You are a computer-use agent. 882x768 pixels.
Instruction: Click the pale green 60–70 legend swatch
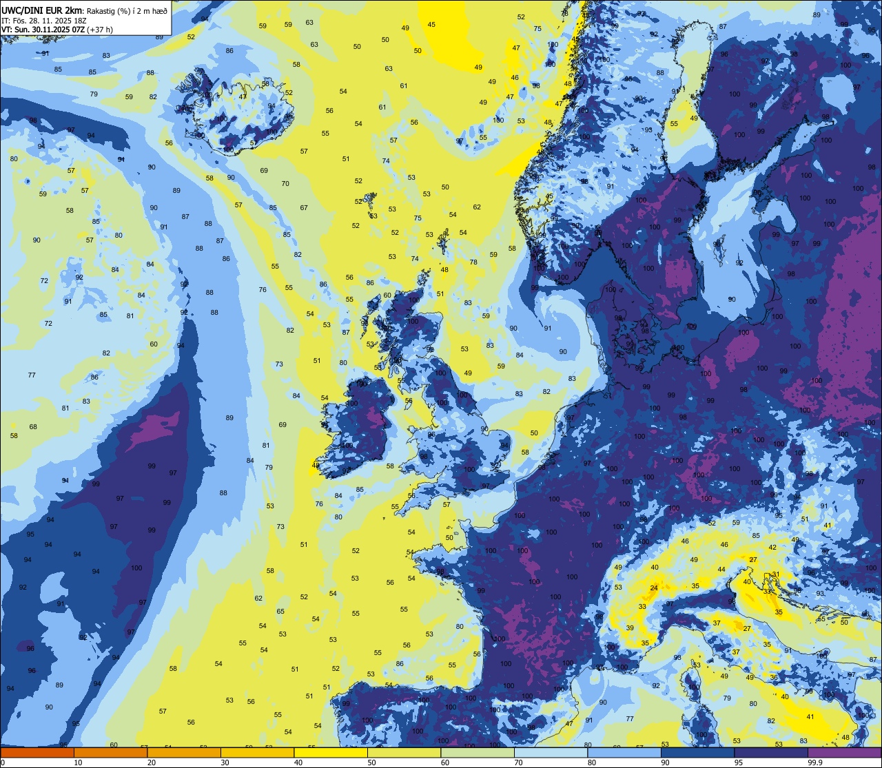pos(478,752)
